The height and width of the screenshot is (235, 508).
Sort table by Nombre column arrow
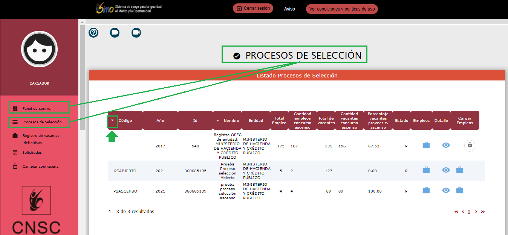click(217, 121)
